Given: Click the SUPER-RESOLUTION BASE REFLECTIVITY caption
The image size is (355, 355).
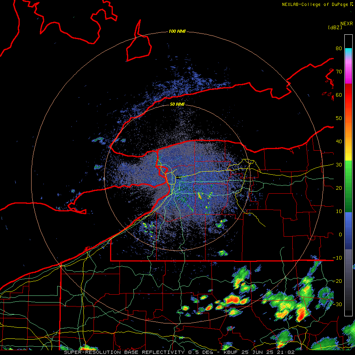Looking at the screenshot, I should point(124,352).
